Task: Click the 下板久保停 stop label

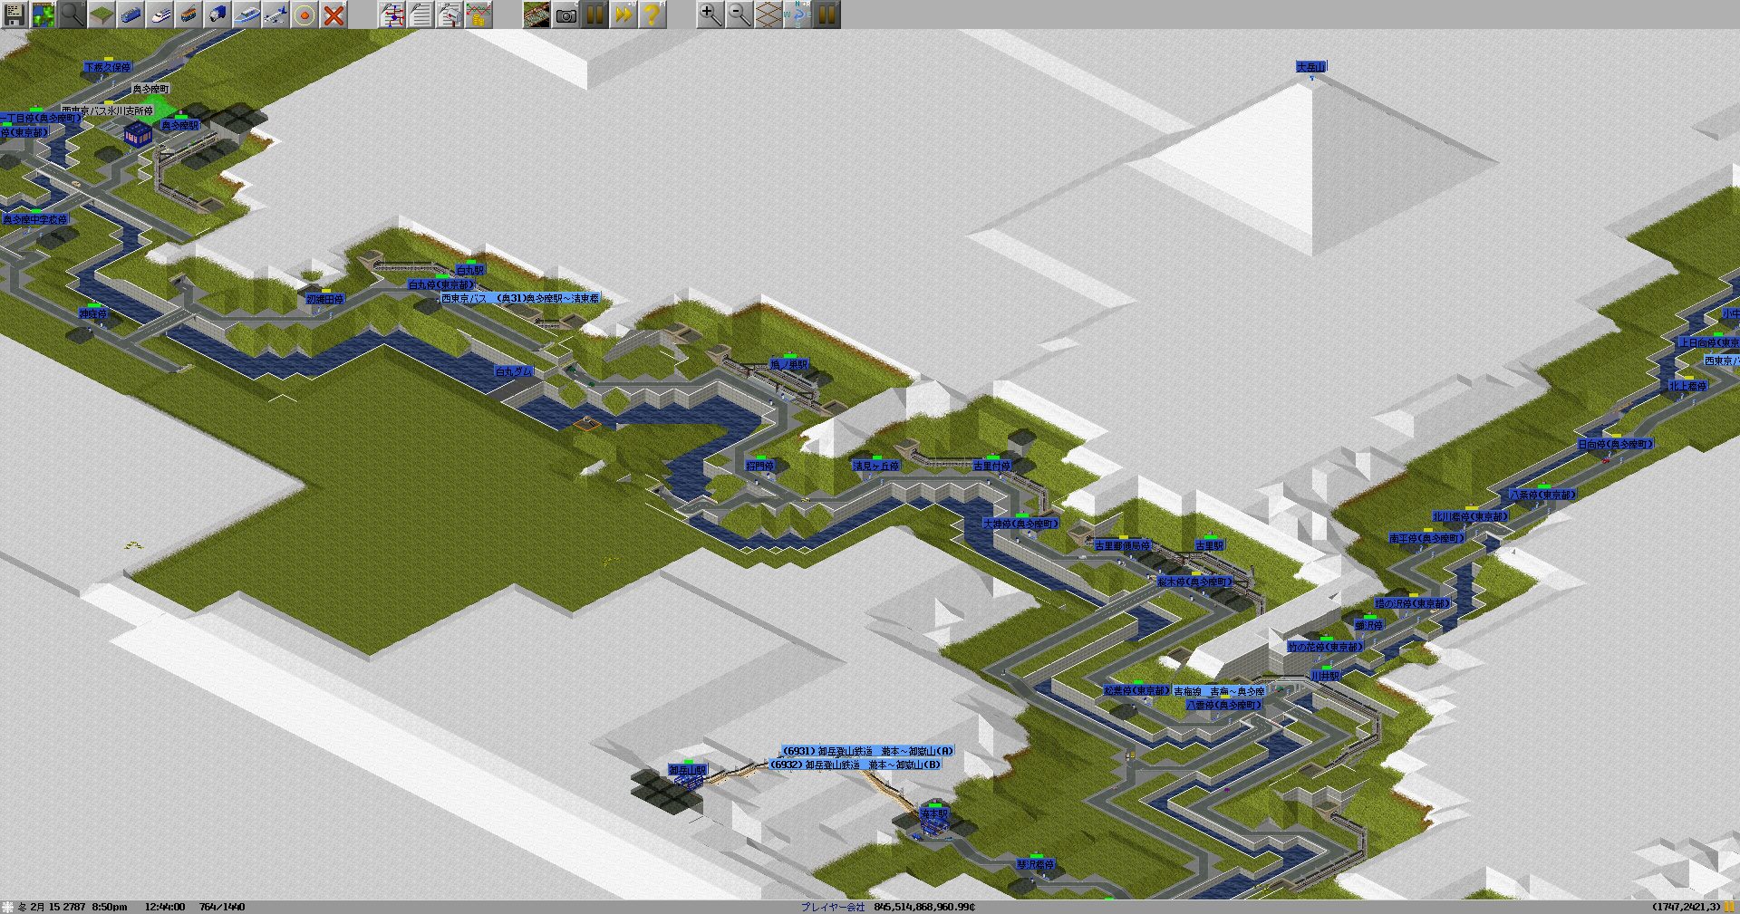Action: [x=108, y=67]
